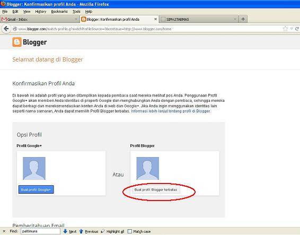Click the Blogger profile avatar placeholder

click(148, 168)
